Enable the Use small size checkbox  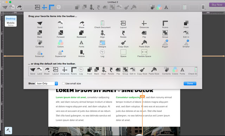[63, 83]
